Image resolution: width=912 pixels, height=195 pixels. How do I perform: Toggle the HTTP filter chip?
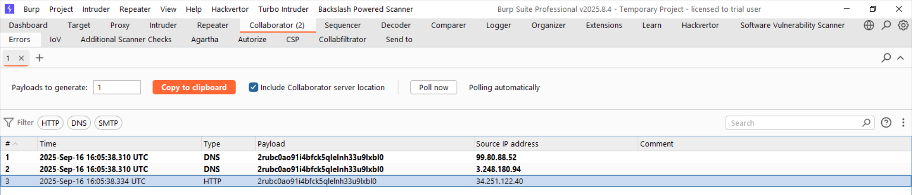(50, 123)
